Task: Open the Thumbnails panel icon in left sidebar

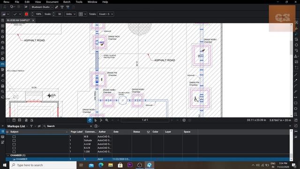Action: tap(3, 26)
